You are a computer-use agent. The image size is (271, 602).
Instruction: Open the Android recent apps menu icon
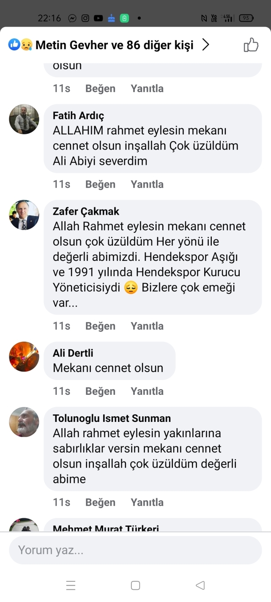pyautogui.click(x=71, y=585)
